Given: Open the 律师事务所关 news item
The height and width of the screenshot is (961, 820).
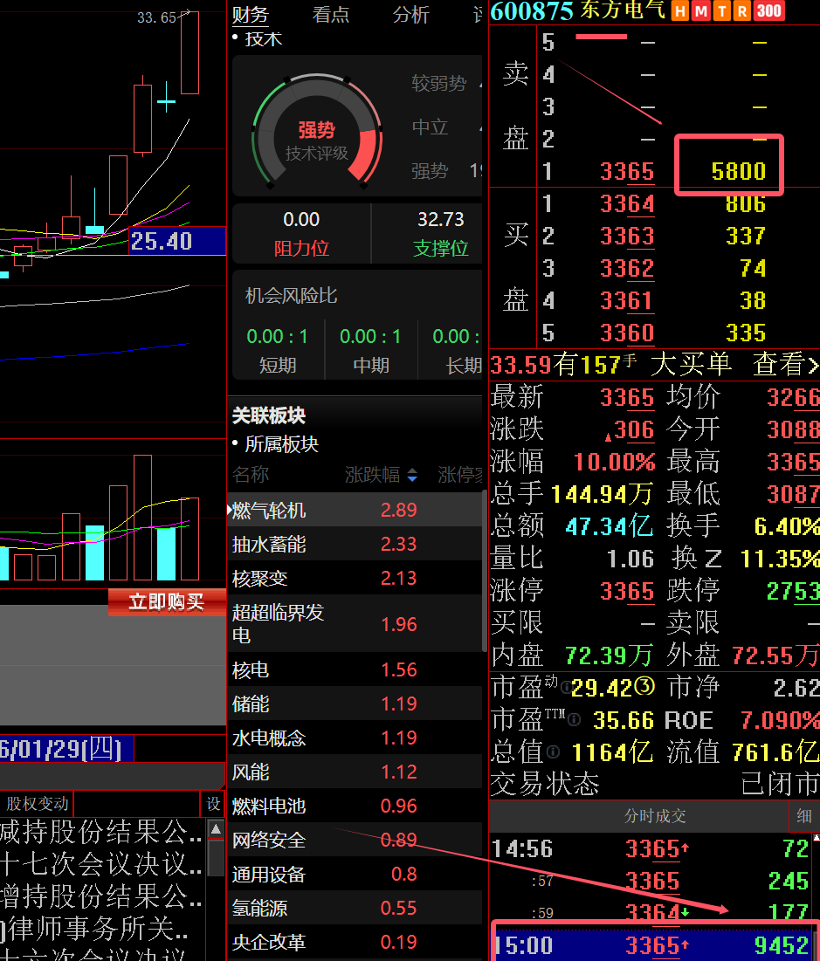Looking at the screenshot, I should click(94, 929).
